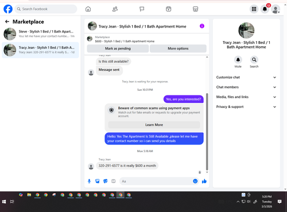287x212 pixels.
Task: Click the 'Is this still available?' message
Action: pyautogui.click(x=114, y=62)
